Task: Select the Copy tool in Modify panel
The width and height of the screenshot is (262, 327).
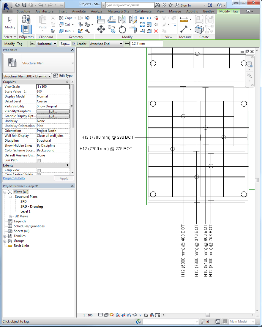Action: (112, 29)
